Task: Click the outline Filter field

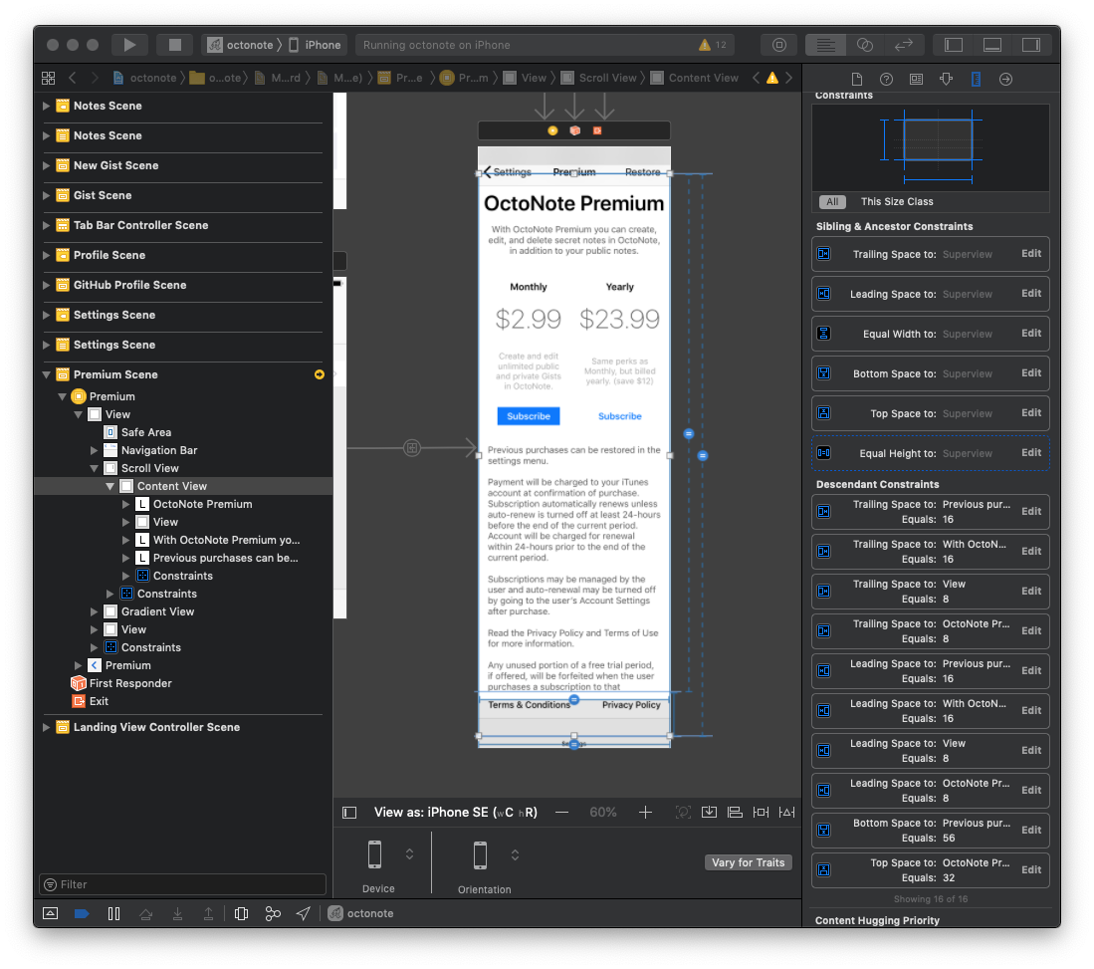Action: click(183, 884)
